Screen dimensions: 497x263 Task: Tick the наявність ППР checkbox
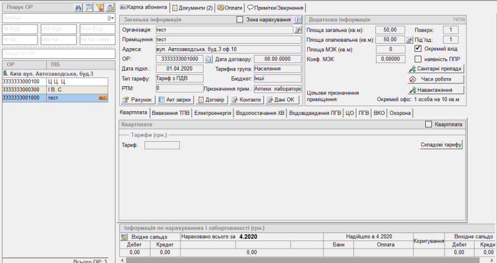pos(418,59)
